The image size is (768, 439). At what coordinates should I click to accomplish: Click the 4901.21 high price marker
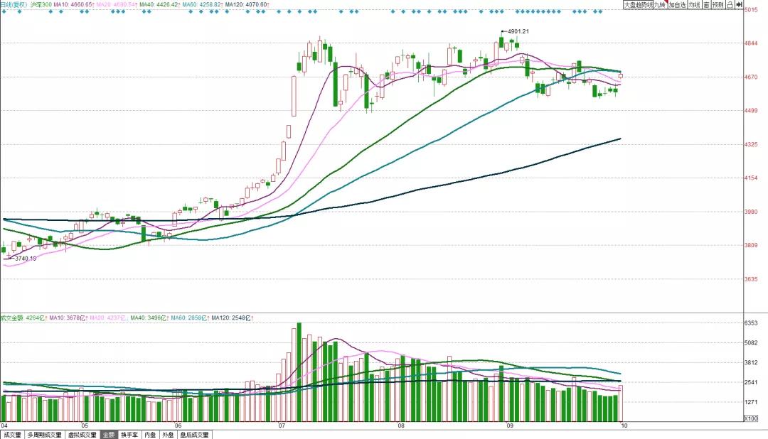coord(518,31)
